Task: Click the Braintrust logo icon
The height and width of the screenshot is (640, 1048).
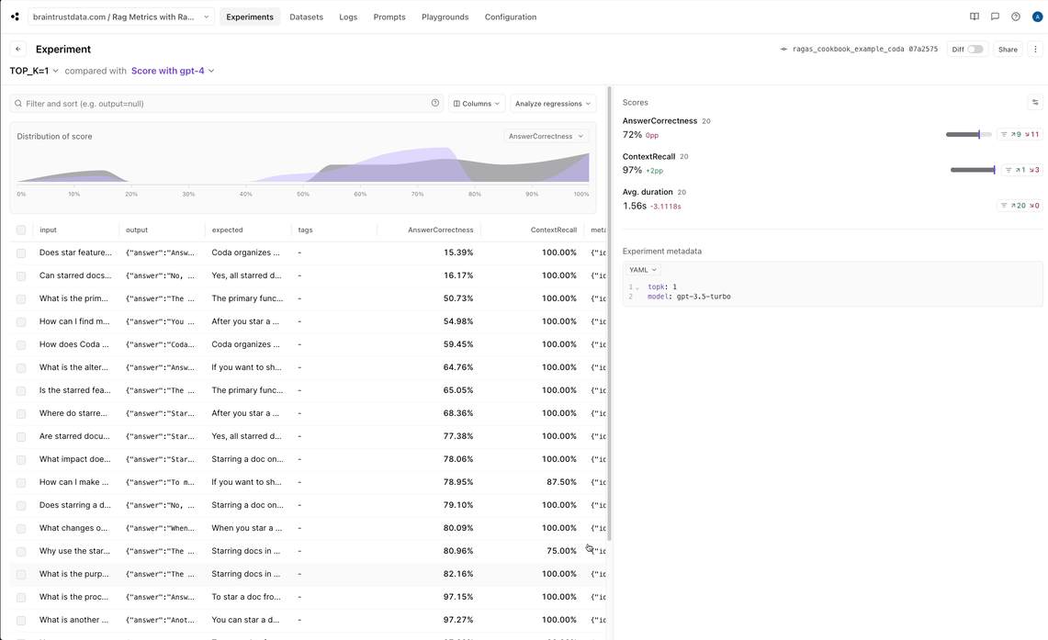Action: 15,17
